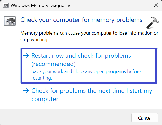Viewport: 162px width, 125px height.
Task: Choose Restart now and check for problems
Action: (81, 56)
